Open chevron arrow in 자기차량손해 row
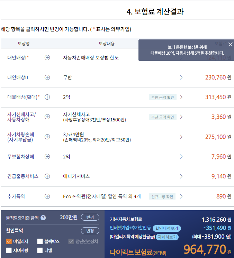 coord(181,137)
